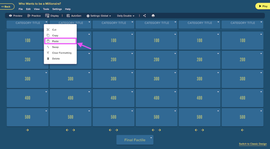The height and width of the screenshot is (149, 270).
Task: Click the Play button
Action: [x=263, y=6]
